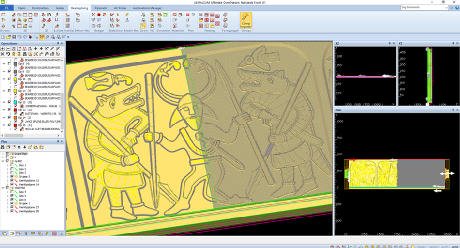Expand all operations with plus icon
The image size is (460, 248).
click(2, 49)
